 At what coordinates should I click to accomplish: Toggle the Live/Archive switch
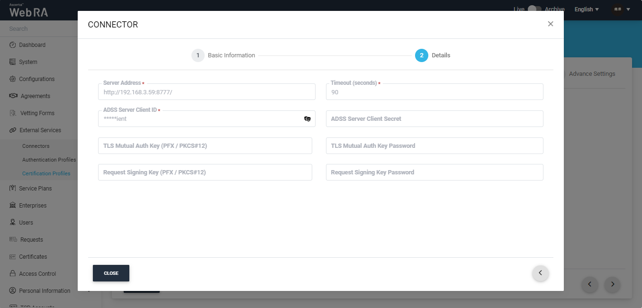pos(534,9)
